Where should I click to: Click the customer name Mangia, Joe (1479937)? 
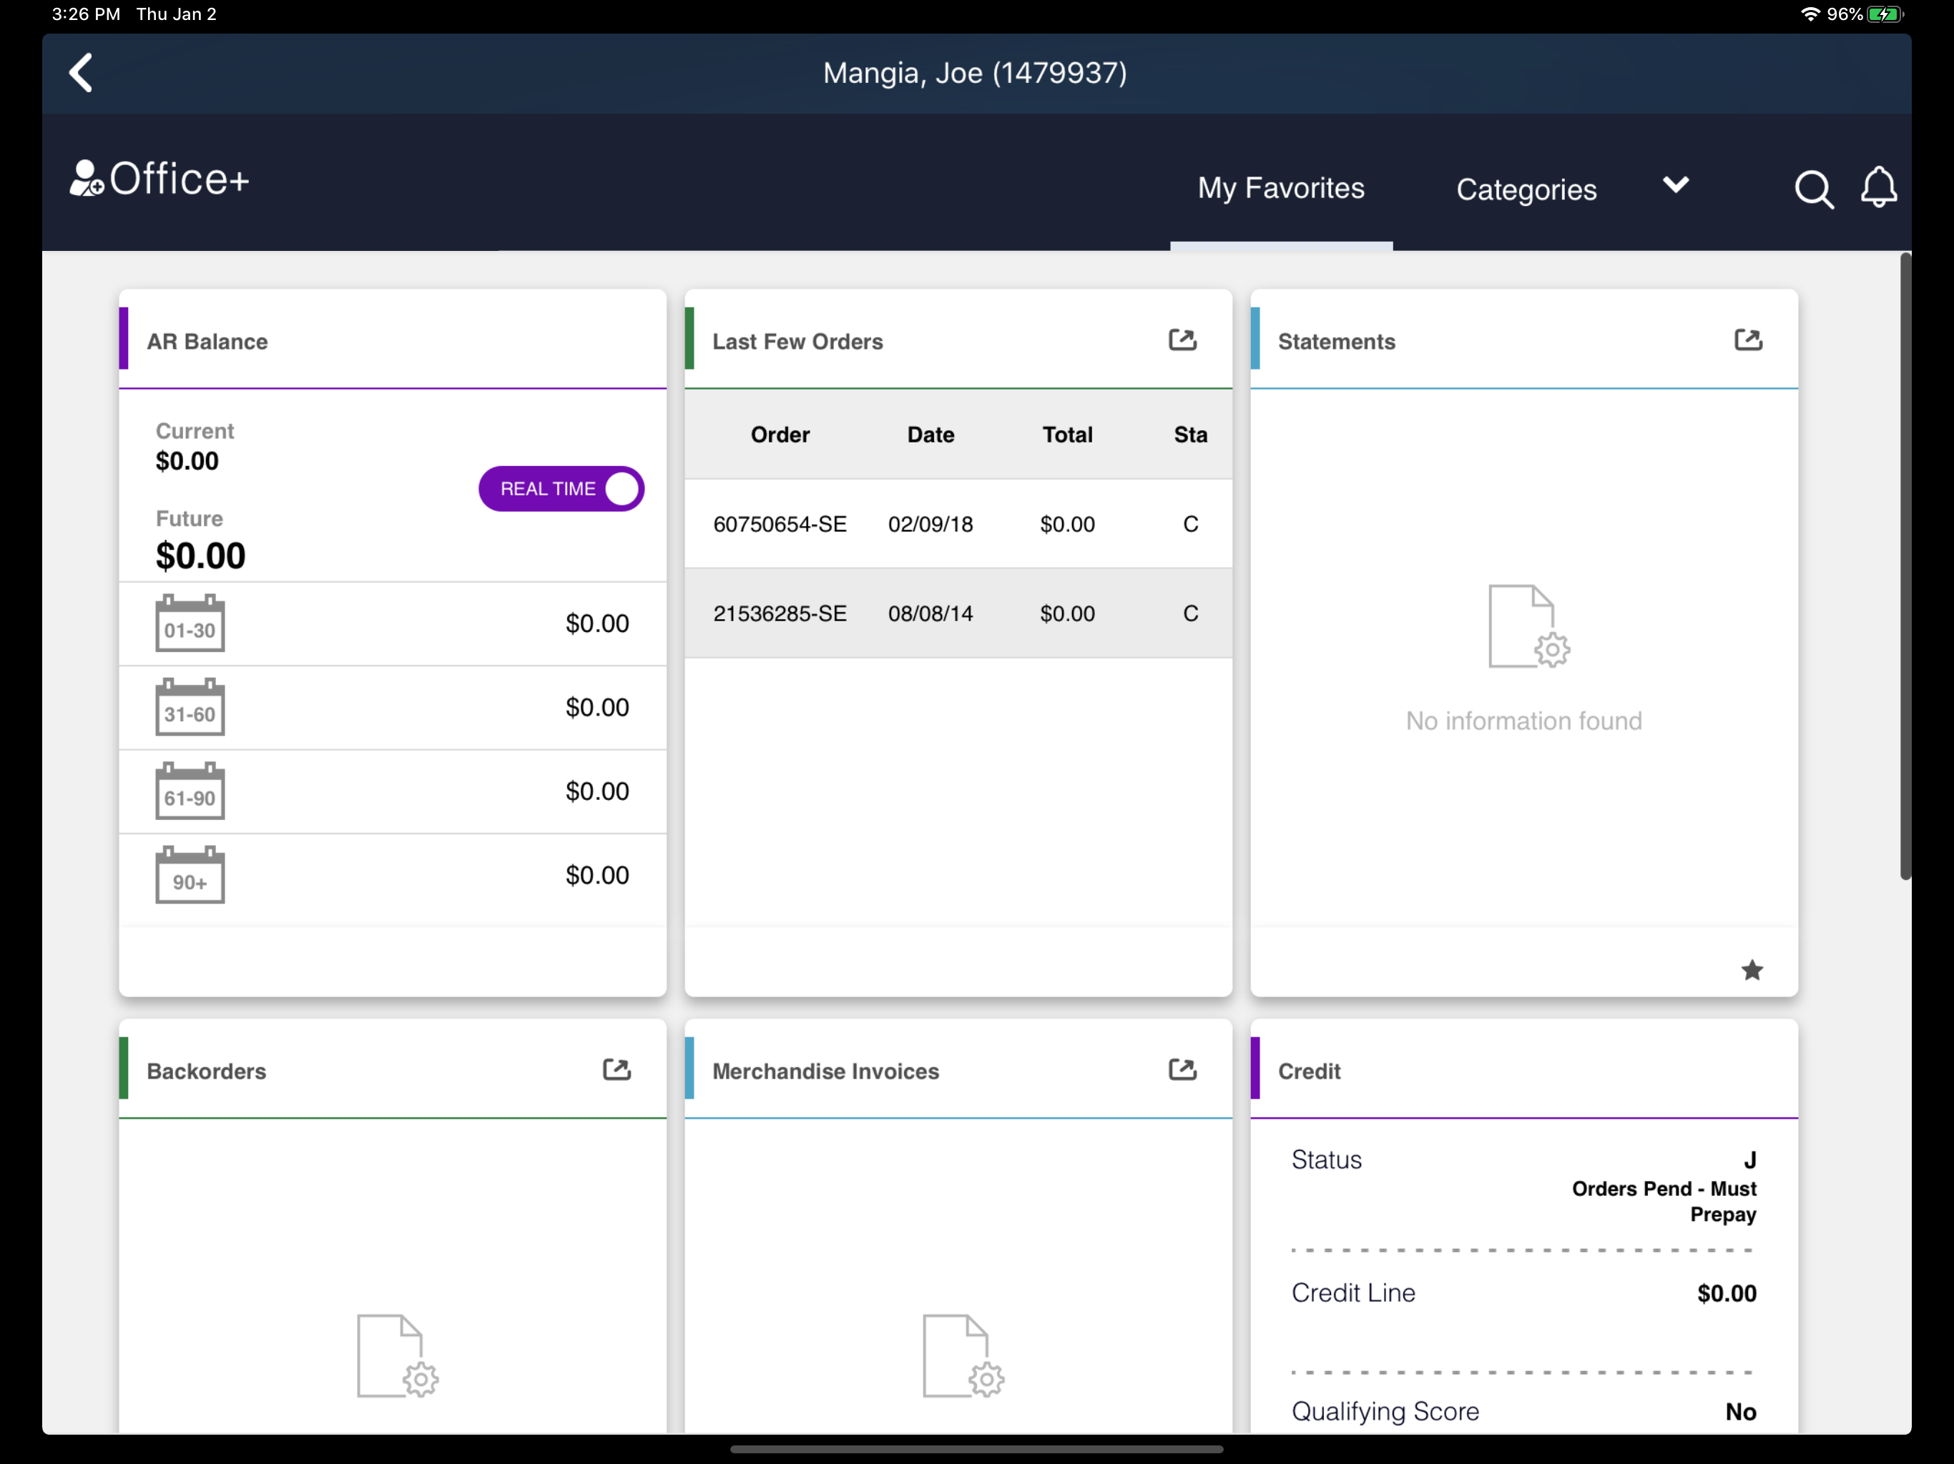pyautogui.click(x=974, y=72)
